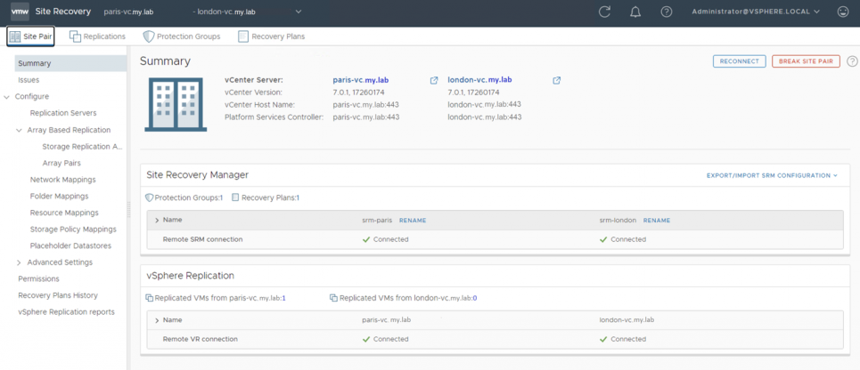Expand the Name row in Site Recovery Manager
Image resolution: width=860 pixels, height=370 pixels.
pyautogui.click(x=158, y=220)
